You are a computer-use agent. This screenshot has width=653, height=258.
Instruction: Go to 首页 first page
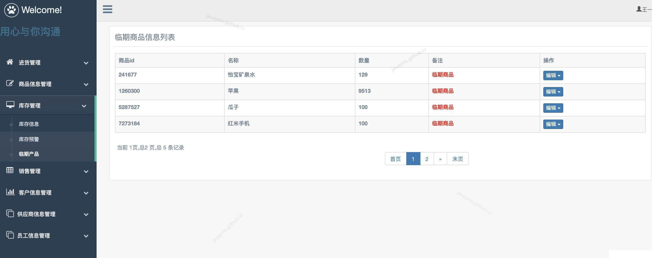396,159
